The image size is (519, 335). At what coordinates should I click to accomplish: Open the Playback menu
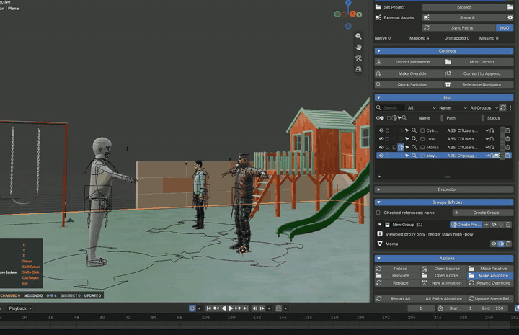20,308
